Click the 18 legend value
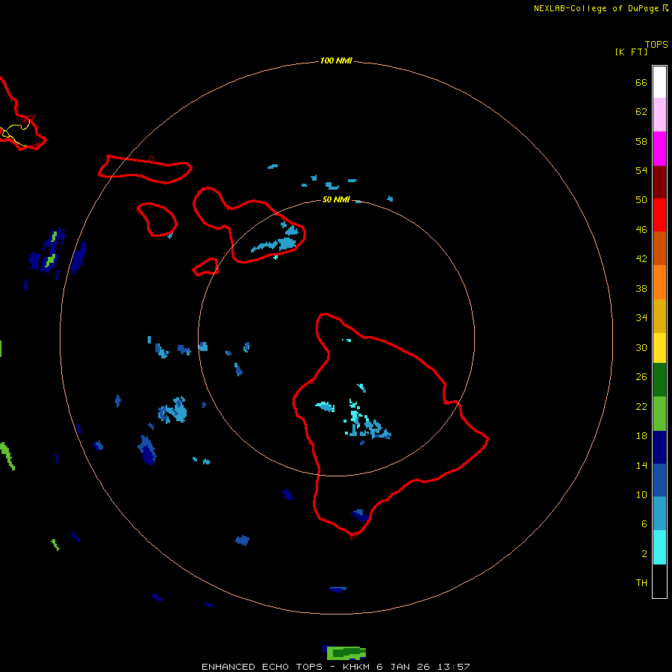This screenshot has height=672, width=672. pyautogui.click(x=641, y=436)
